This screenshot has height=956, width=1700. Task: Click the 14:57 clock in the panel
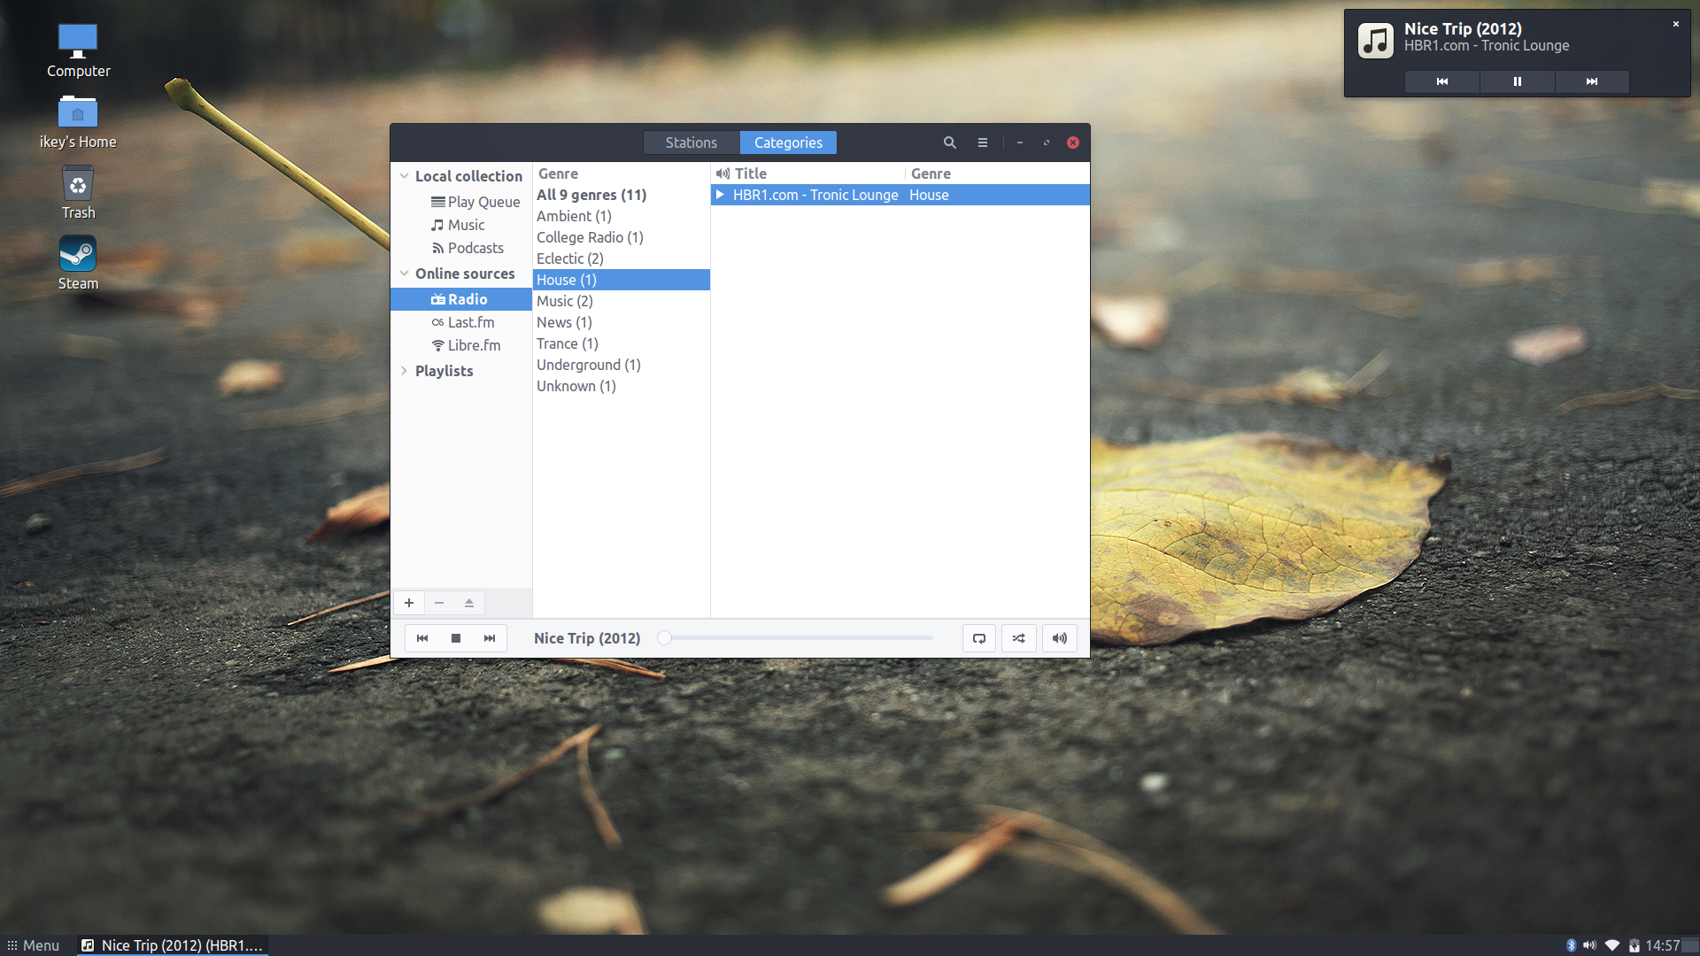[x=1662, y=945]
